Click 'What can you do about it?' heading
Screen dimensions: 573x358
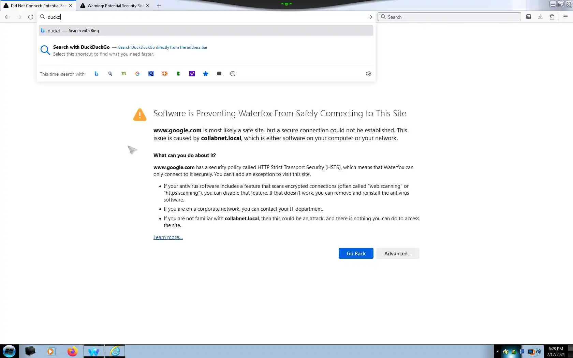185,155
